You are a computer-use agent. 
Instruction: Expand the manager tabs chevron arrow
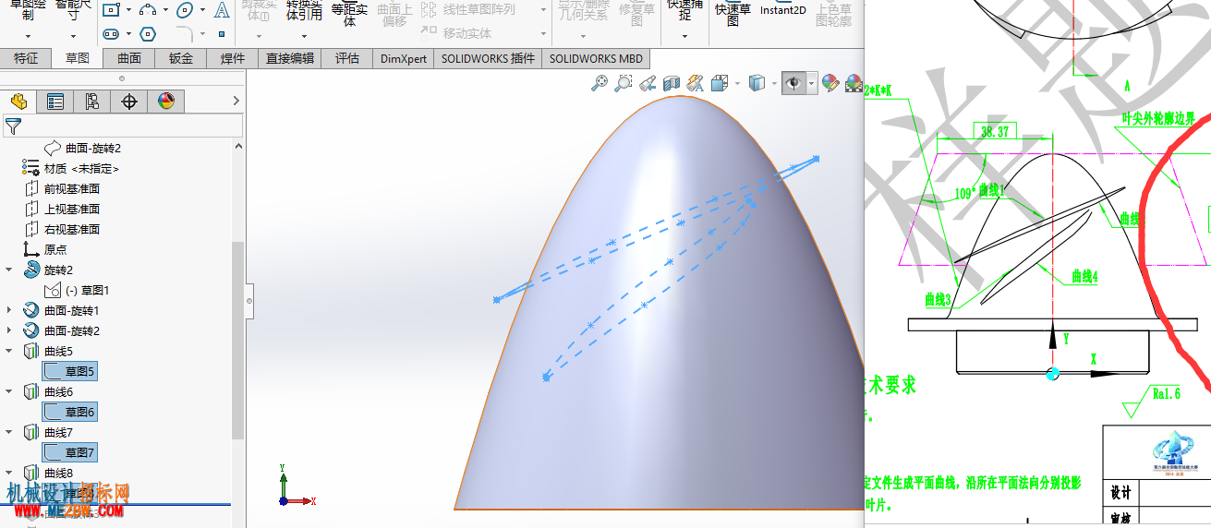click(236, 101)
